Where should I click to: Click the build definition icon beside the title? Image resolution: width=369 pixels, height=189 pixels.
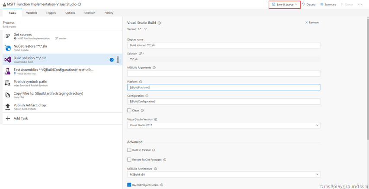4,4
